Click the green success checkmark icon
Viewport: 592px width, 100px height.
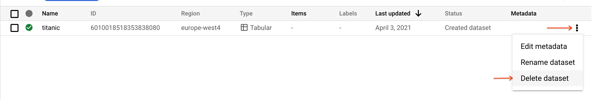click(29, 27)
